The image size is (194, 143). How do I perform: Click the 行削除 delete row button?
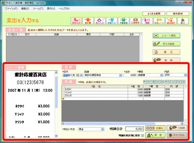[177, 128]
